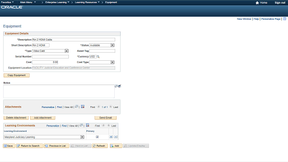Screen dimensions: 288x162
Task: Click Learning Environments download to spreadsheet icon
Action: (x=88, y=125)
